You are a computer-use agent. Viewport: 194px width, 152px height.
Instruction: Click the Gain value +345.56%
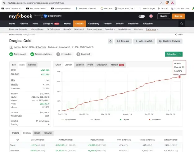point(45,70)
